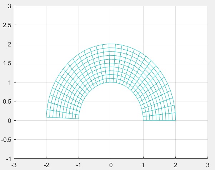Click the x-axis tick label -2
215x170 pixels.
click(x=46, y=165)
